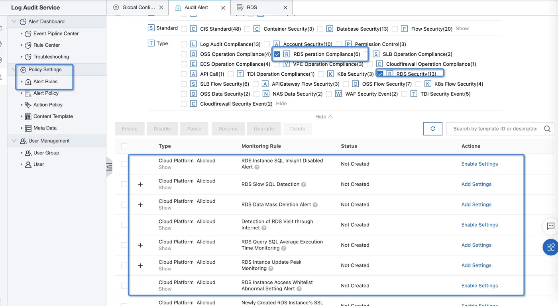Click the Event Pipline Center icon
Image resolution: width=558 pixels, height=306 pixels.
[28, 34]
